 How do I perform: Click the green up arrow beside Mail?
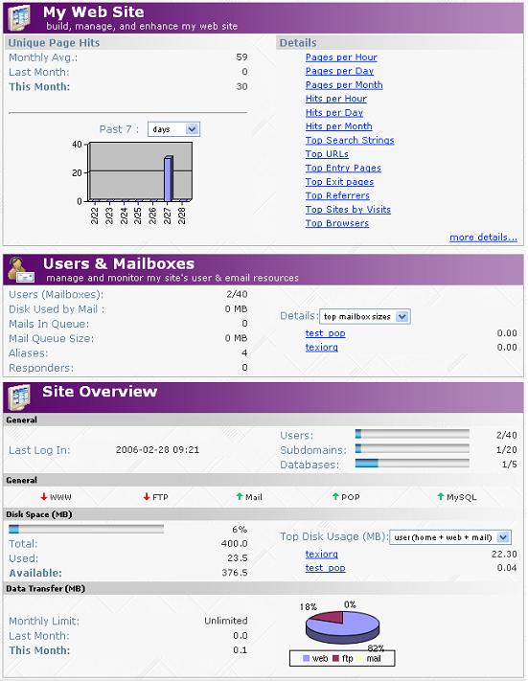(239, 496)
